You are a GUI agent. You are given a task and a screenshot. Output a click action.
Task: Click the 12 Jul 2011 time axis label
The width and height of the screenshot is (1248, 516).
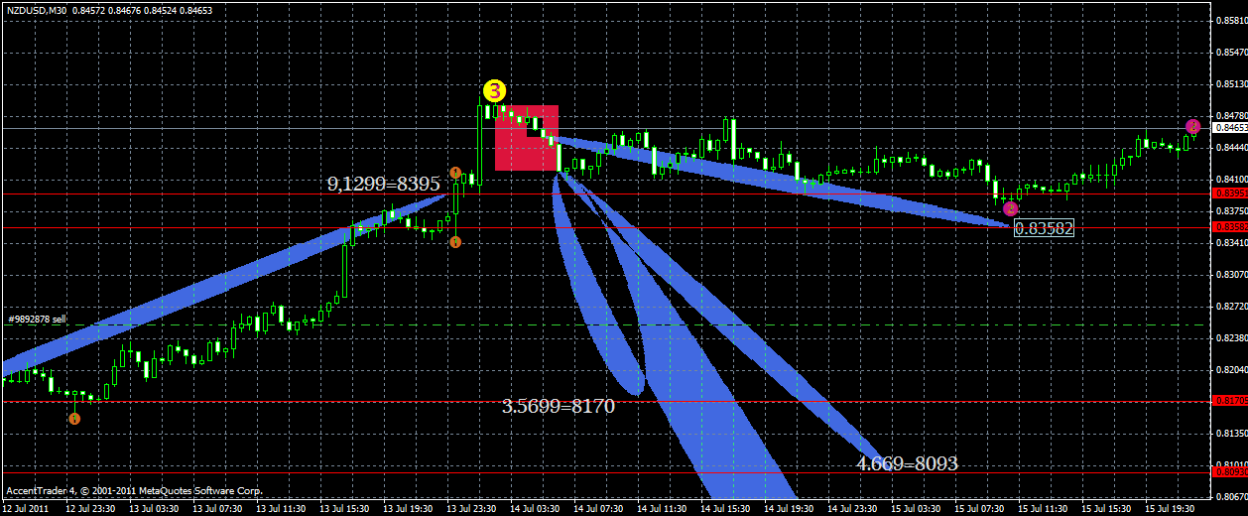point(26,508)
